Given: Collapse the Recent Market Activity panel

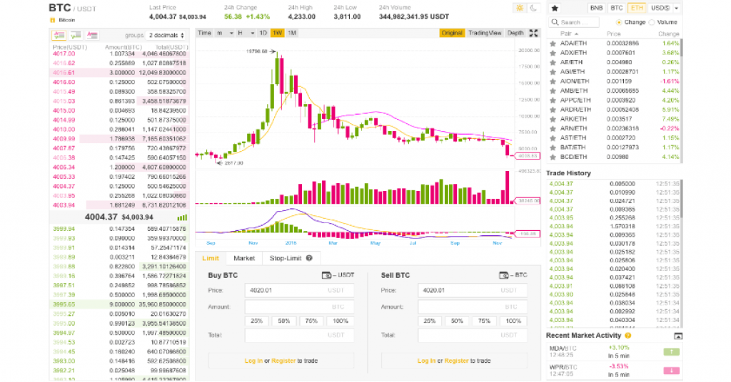Looking at the screenshot, I should pos(677,335).
